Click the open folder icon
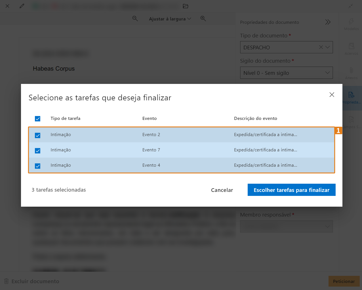This screenshot has height=290, width=362. click(186, 6)
